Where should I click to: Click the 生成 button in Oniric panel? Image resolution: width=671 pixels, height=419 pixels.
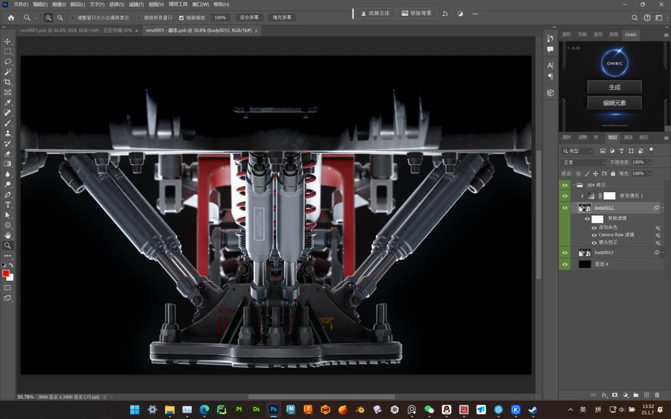coord(614,87)
